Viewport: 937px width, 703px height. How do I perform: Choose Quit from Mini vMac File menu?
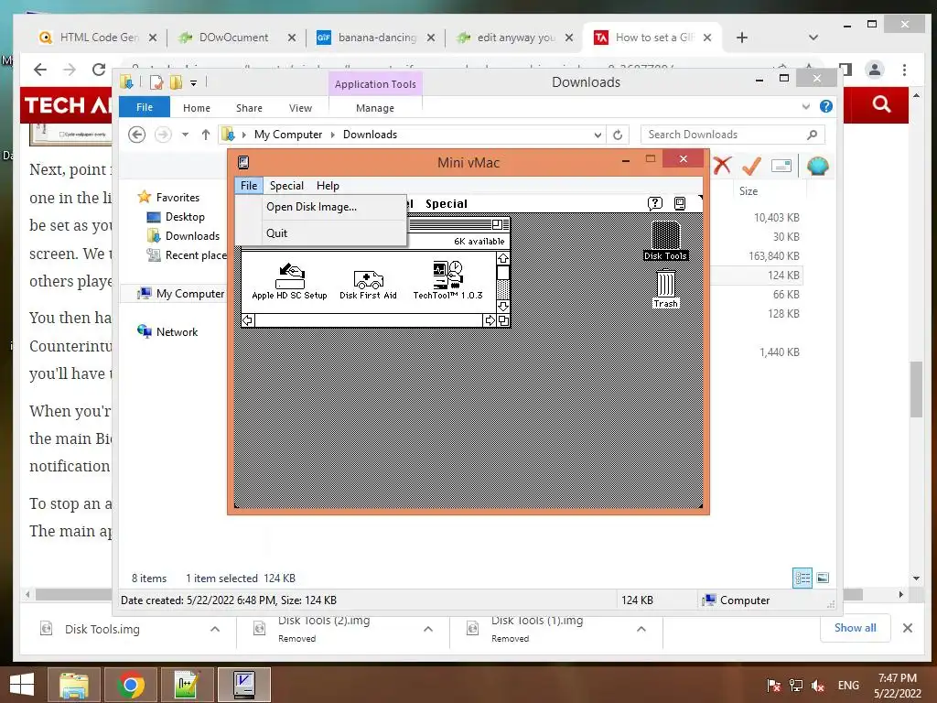pyautogui.click(x=276, y=233)
